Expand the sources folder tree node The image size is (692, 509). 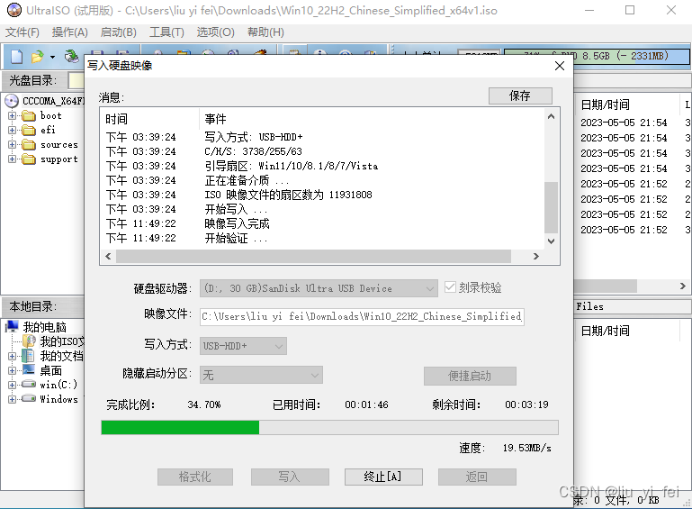12,144
